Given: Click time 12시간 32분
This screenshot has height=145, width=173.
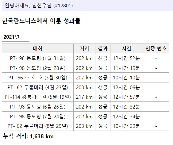Looking at the screenshot, I should point(126,107).
